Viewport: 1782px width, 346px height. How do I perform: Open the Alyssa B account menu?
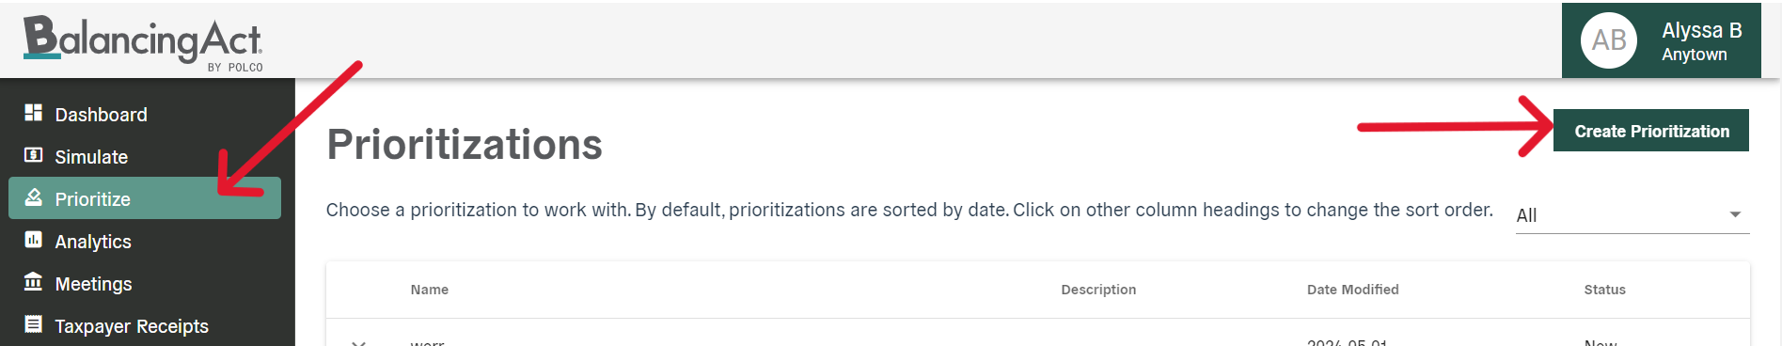coord(1661,40)
